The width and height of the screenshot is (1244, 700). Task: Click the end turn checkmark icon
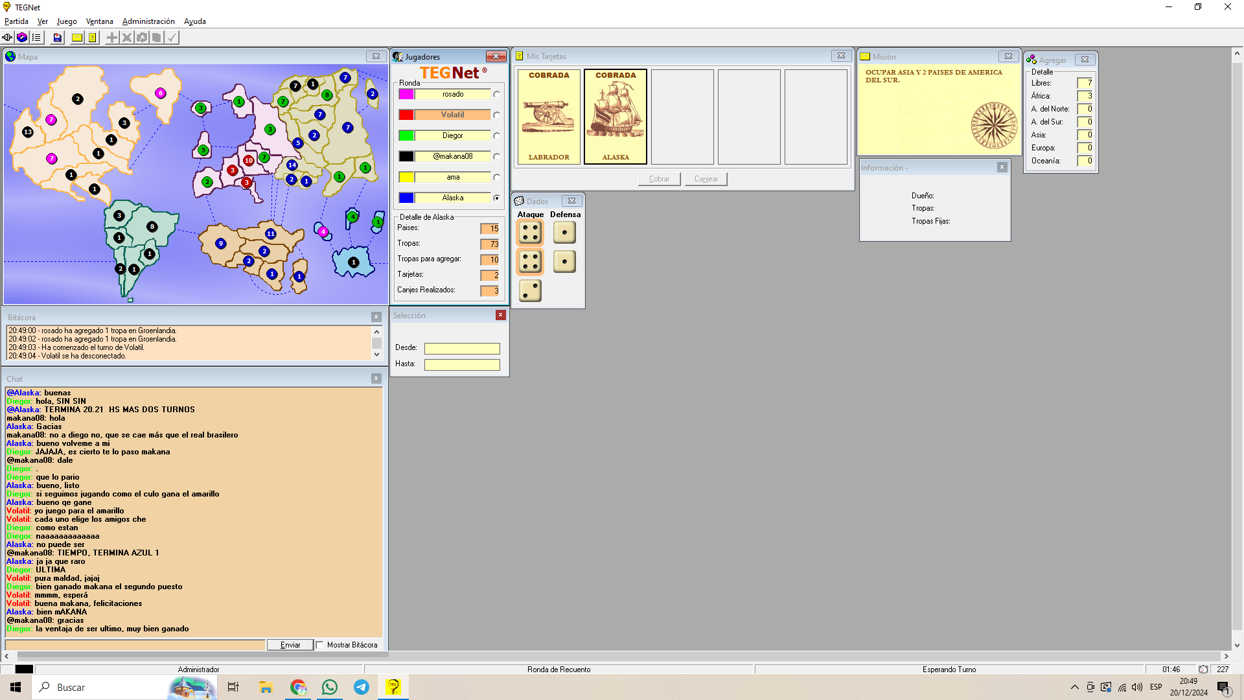[x=172, y=38]
